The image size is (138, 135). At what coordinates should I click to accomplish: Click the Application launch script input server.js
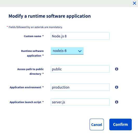tap(80, 102)
